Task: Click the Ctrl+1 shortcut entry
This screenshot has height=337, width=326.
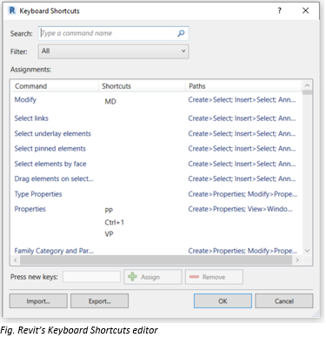Action: [x=115, y=222]
